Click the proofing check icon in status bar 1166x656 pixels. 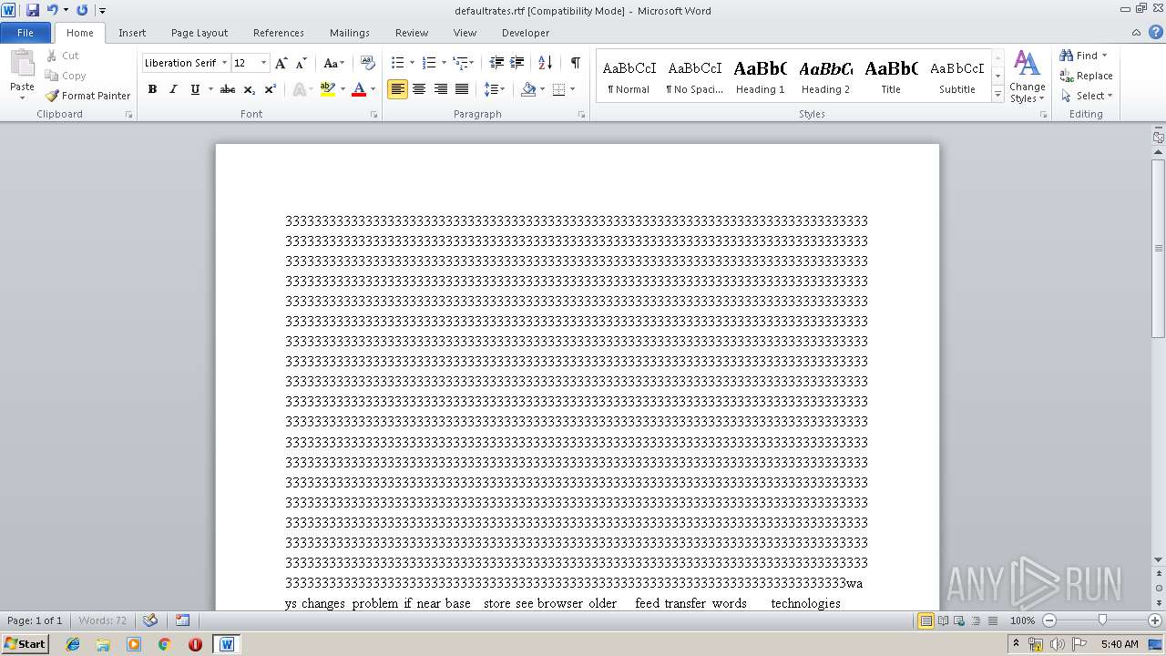(x=150, y=620)
